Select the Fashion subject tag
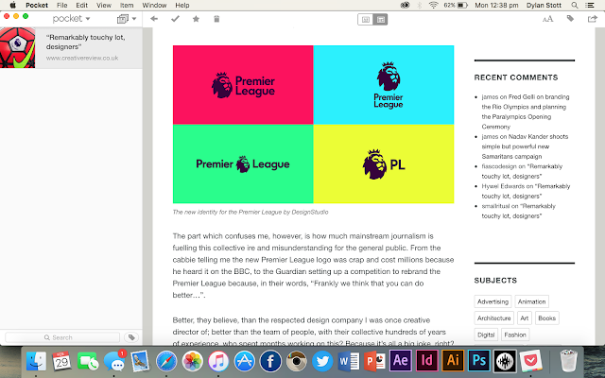 coord(515,335)
